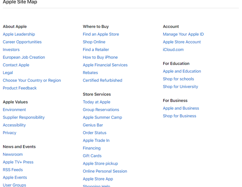
Task: Click the About Apple heading
Action: click(15, 27)
